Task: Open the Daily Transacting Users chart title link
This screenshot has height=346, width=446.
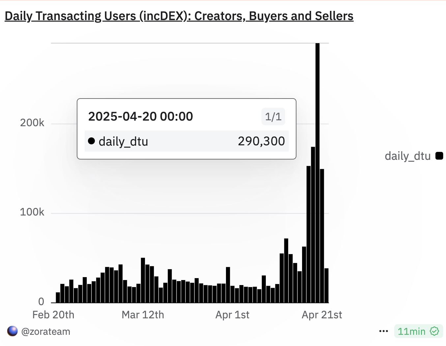Action: coord(179,16)
